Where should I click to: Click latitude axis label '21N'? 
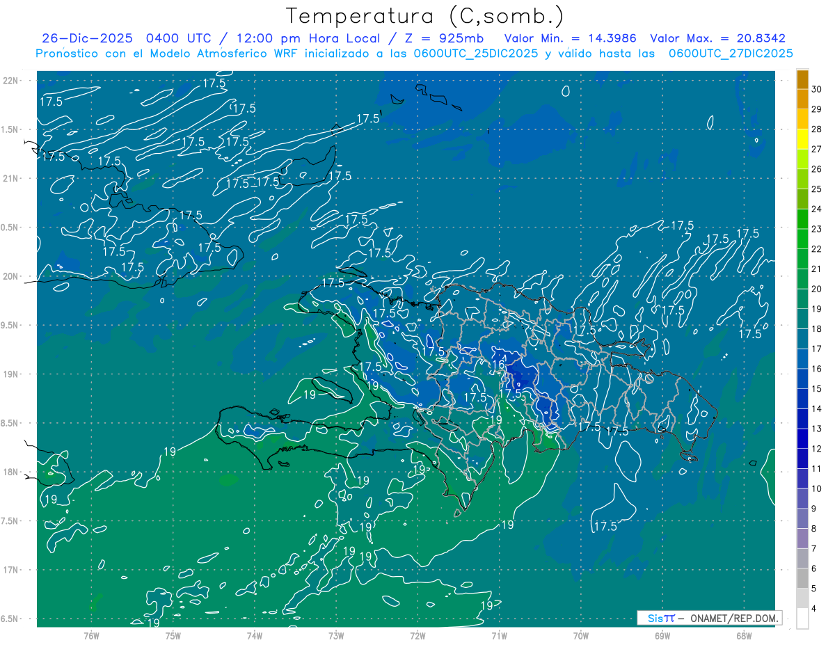[x=12, y=178]
